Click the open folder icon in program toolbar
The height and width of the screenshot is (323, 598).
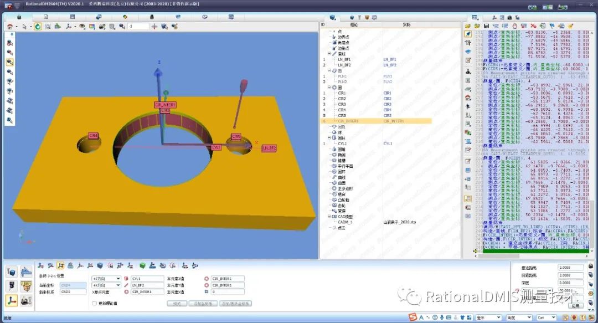click(x=467, y=26)
